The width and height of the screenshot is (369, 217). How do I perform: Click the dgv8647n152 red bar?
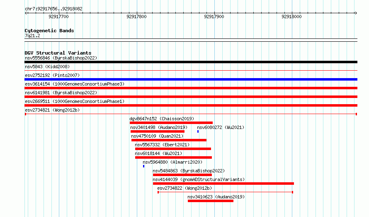171,123
